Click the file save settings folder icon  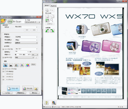[36, 89]
